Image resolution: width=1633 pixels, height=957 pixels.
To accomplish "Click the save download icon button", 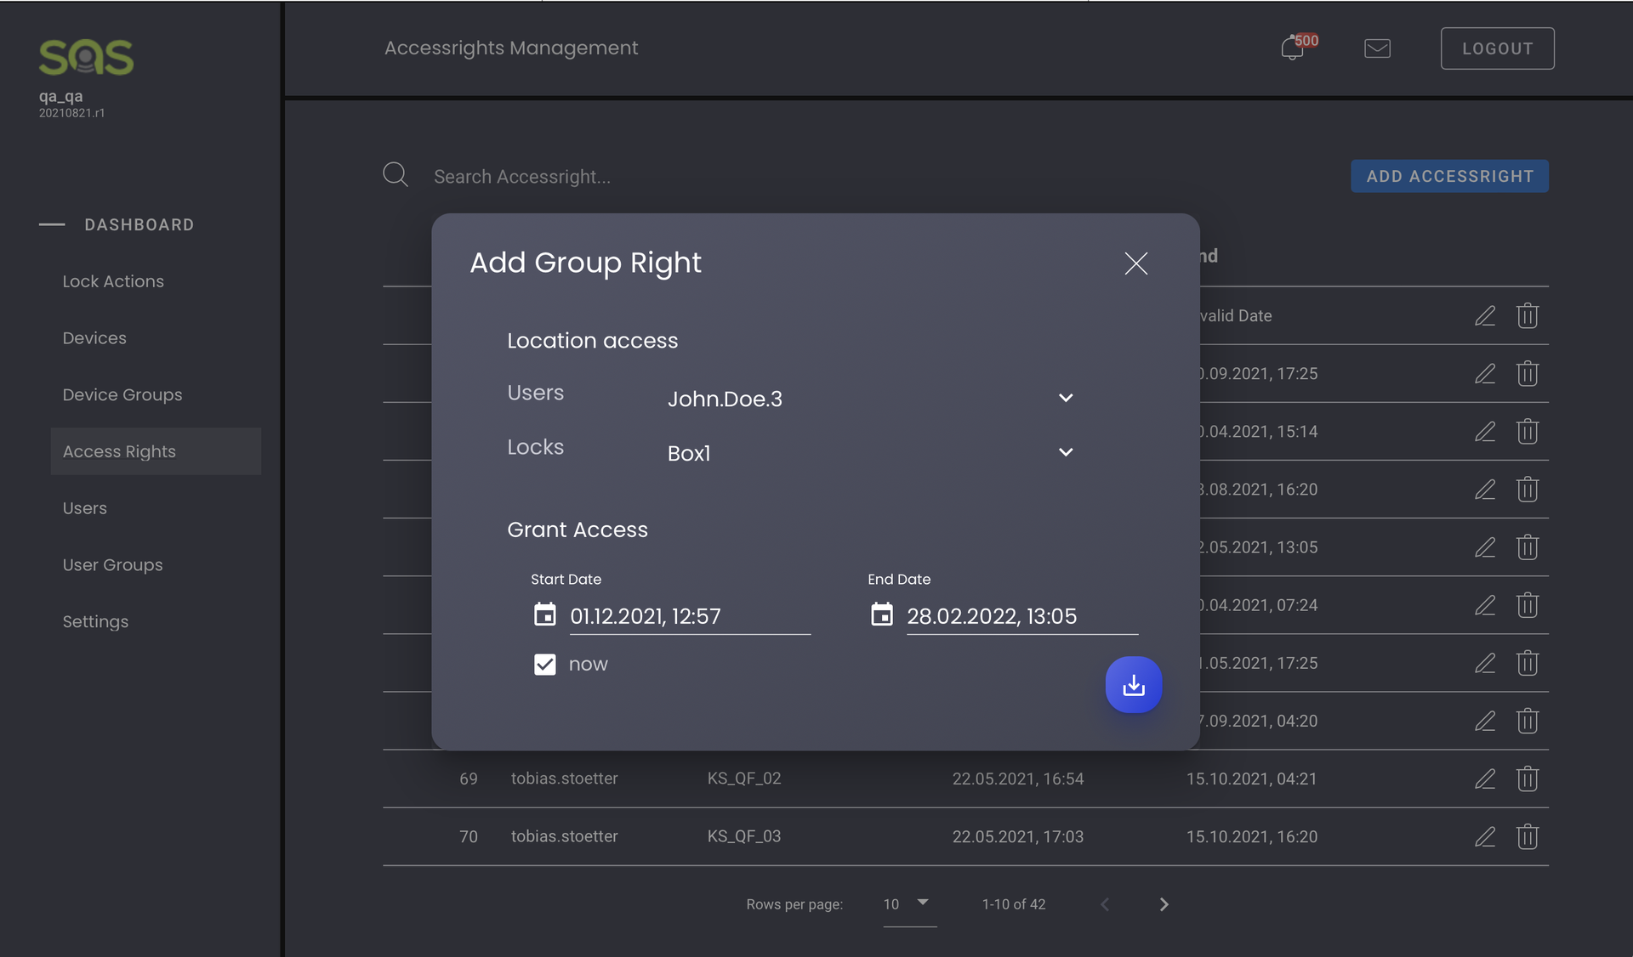I will tap(1133, 685).
